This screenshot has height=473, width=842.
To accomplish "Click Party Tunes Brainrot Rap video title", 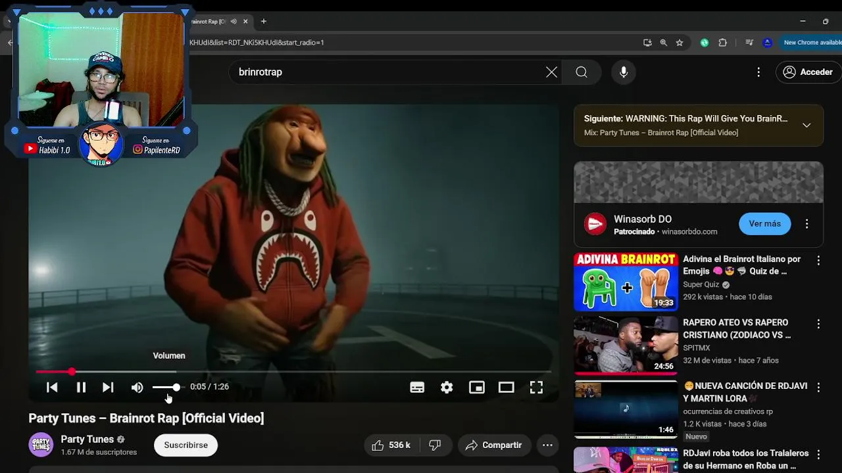I will pos(146,418).
